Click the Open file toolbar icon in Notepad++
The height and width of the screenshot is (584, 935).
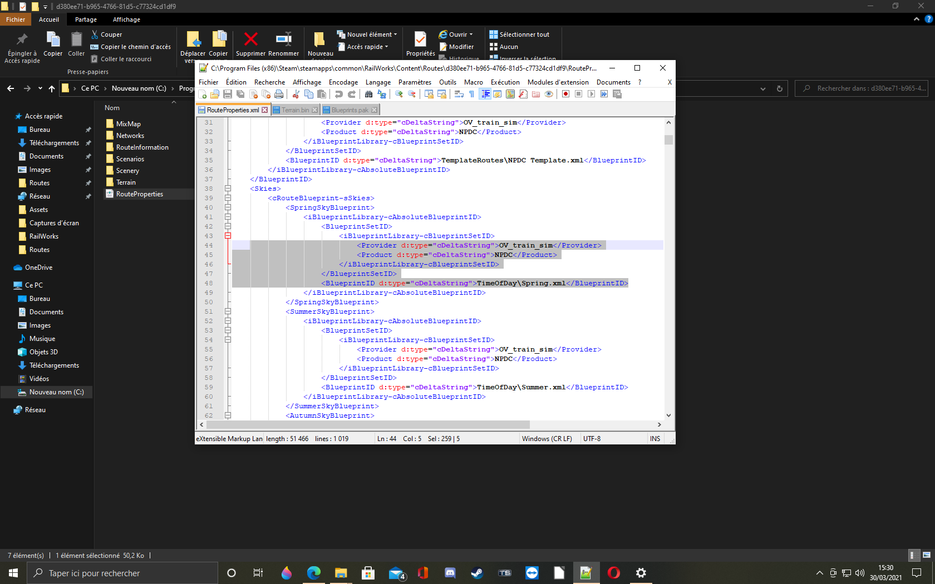[x=215, y=94]
